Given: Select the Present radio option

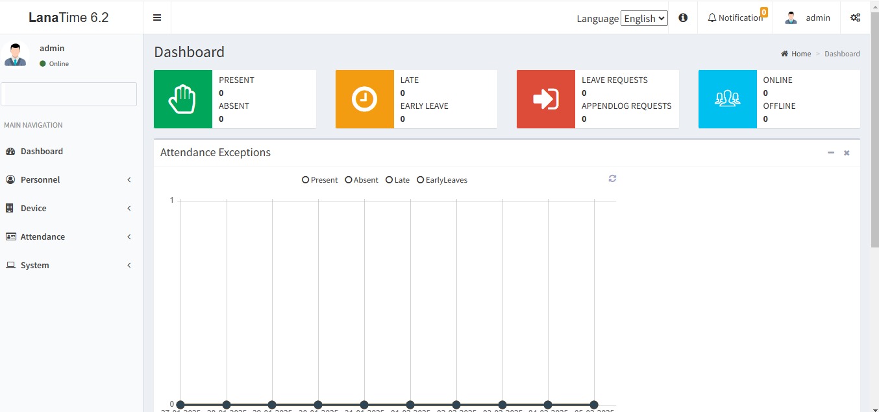Looking at the screenshot, I should (306, 179).
